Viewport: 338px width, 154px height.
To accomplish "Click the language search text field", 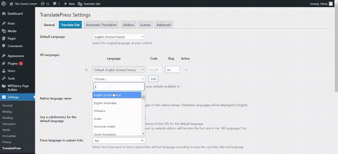I will 119,87.
